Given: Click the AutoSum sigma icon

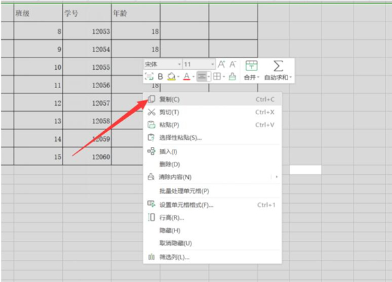Looking at the screenshot, I should click(278, 65).
